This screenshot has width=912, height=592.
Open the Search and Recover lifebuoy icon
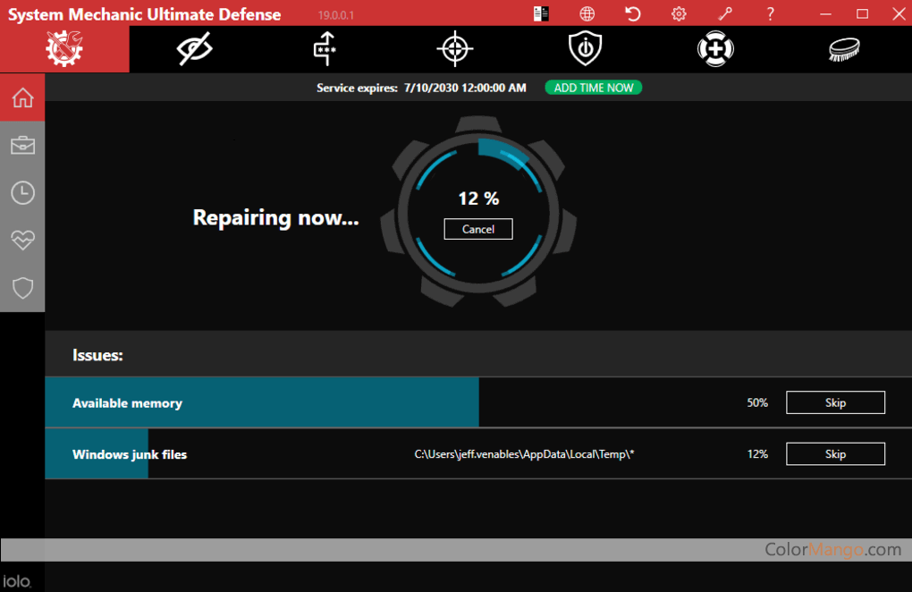click(715, 49)
